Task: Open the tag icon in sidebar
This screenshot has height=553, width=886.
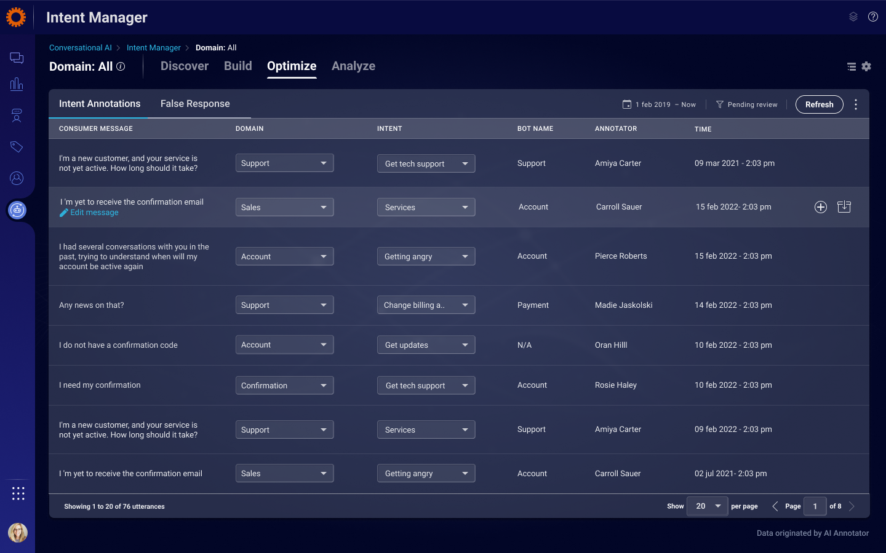Action: tap(17, 146)
